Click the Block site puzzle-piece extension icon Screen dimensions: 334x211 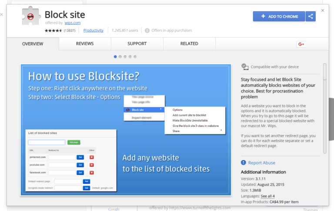click(x=31, y=16)
